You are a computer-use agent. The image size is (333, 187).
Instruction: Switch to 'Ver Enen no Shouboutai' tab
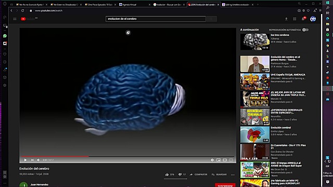(66, 5)
